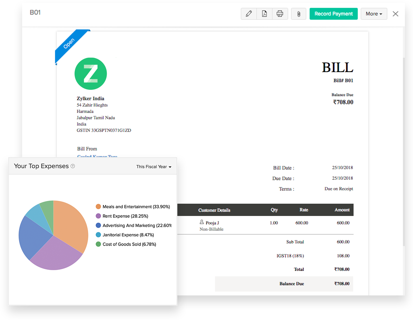Open the Govind Kumar Tara vendor link

point(97,157)
